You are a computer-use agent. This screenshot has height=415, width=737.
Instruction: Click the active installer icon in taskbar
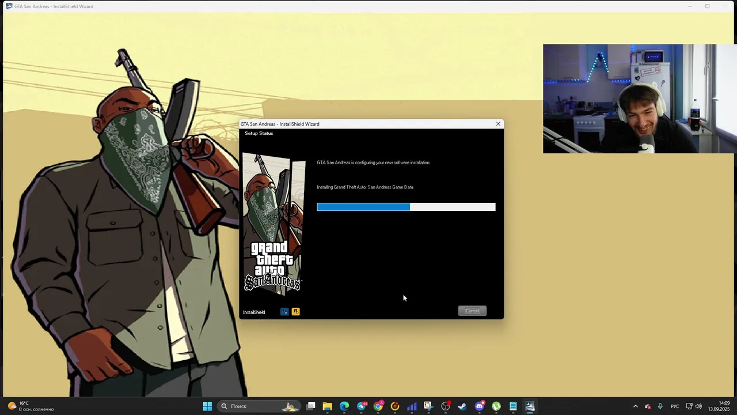point(530,406)
